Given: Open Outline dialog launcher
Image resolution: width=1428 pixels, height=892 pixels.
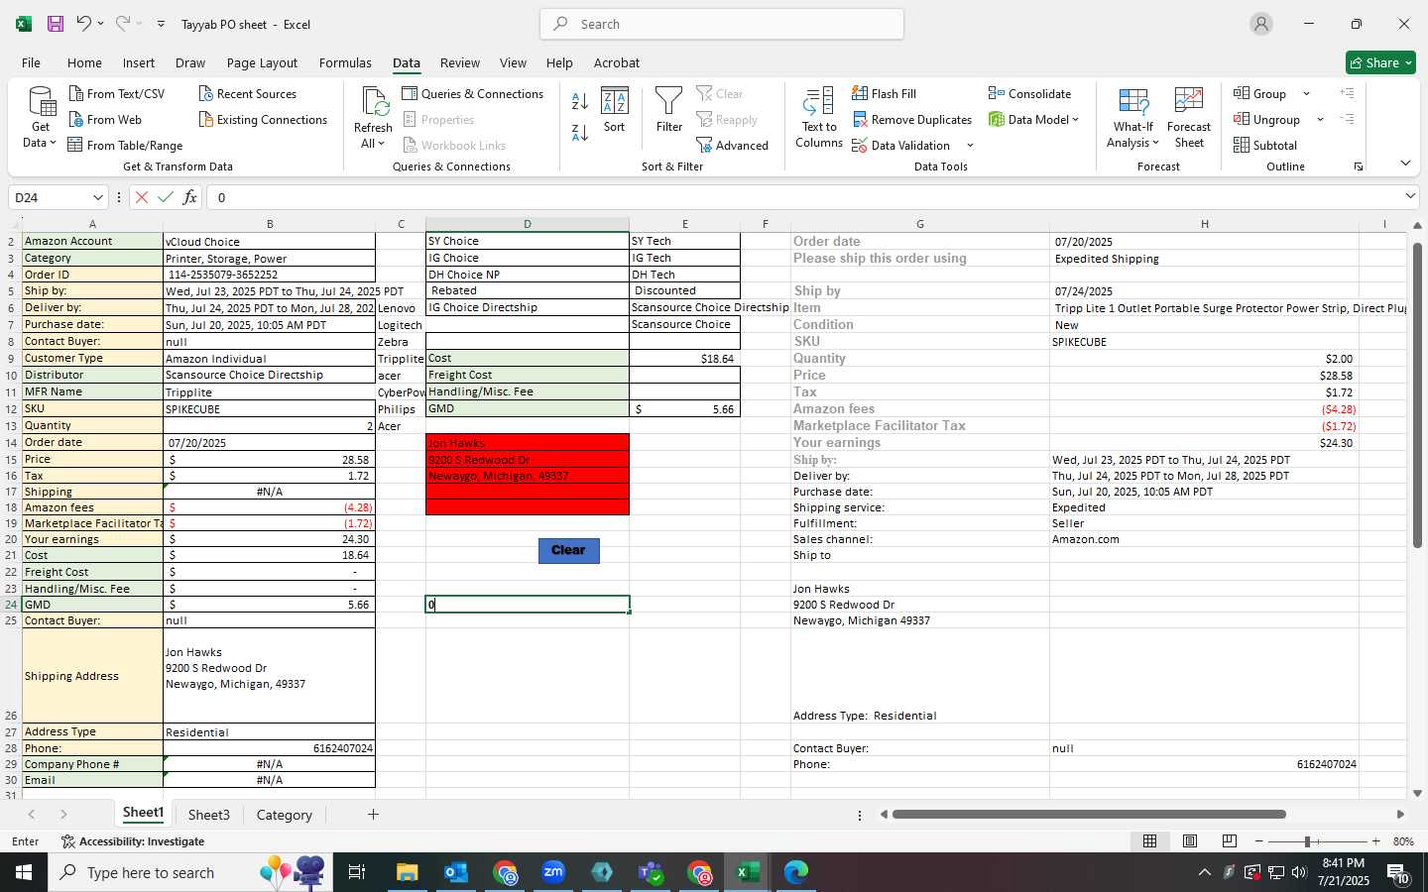Looking at the screenshot, I should click(x=1359, y=167).
